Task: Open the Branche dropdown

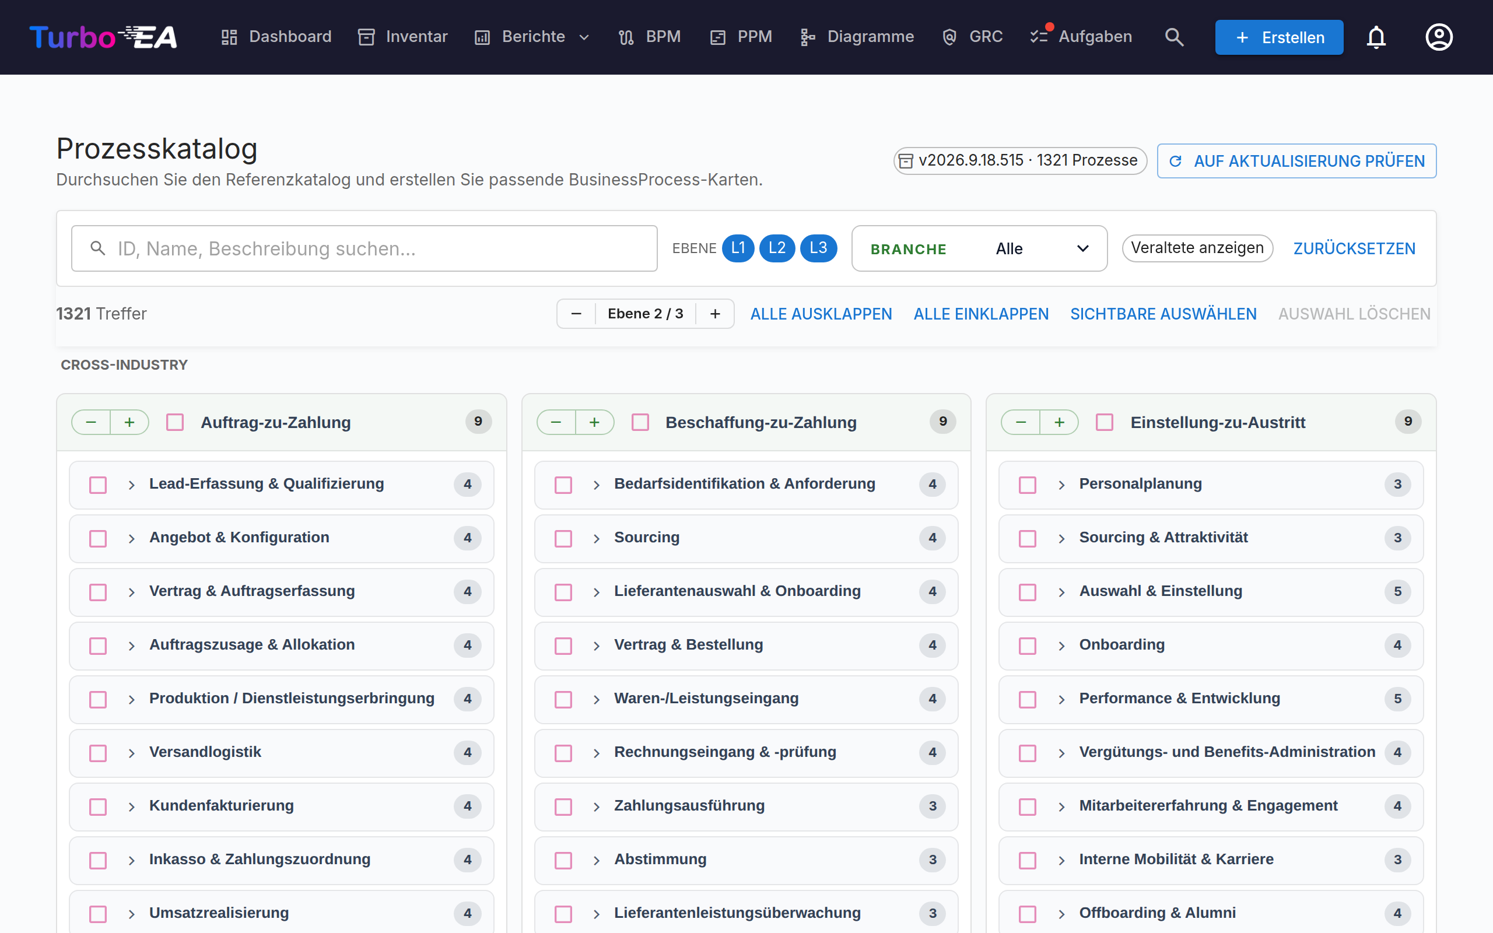Action: (x=979, y=248)
